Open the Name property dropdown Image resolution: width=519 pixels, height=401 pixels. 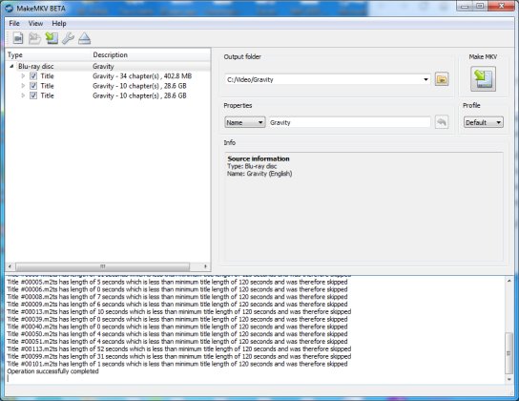tap(244, 122)
